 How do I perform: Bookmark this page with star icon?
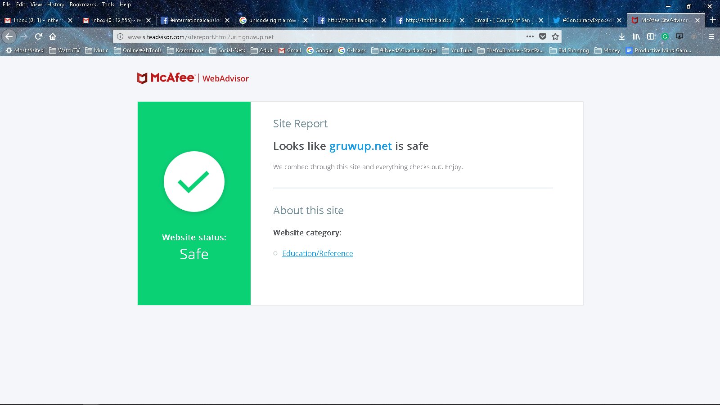tap(555, 36)
